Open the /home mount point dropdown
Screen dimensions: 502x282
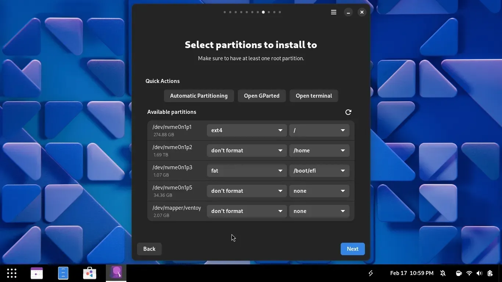tap(319, 151)
